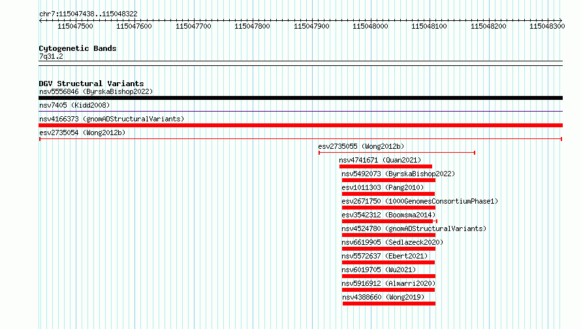Click the Cytogenetic Bands track title
Image resolution: width=581 pixels, height=329 pixels.
[x=78, y=48]
